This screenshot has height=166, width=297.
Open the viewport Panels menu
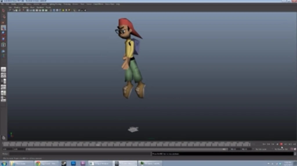[48, 7]
